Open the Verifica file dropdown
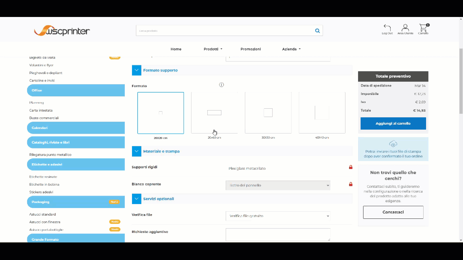This screenshot has height=260, width=463. [278, 216]
